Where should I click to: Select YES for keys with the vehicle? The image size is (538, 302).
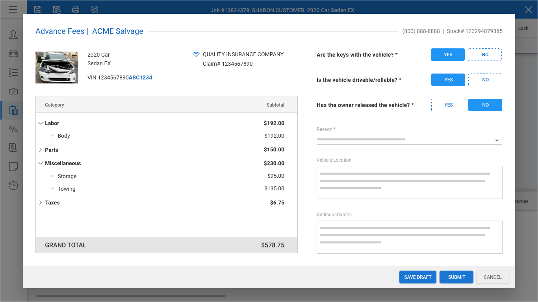[x=448, y=55]
